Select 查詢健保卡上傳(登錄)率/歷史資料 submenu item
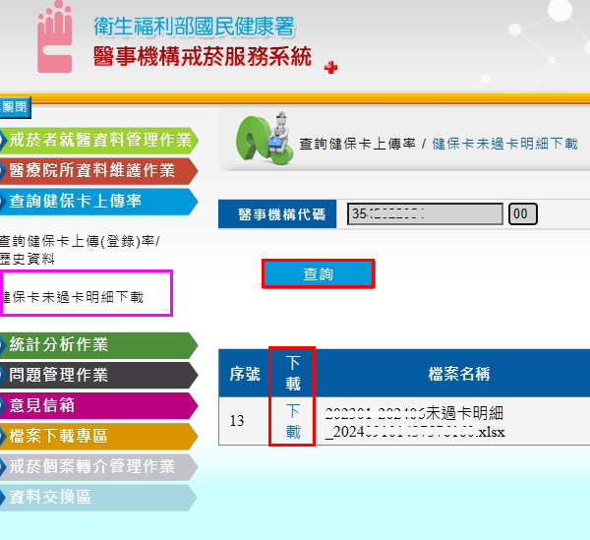This screenshot has width=590, height=540. tap(79, 250)
